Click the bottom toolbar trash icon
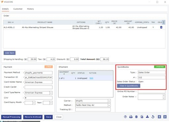This screenshot has height=122, width=169. pos(136,117)
